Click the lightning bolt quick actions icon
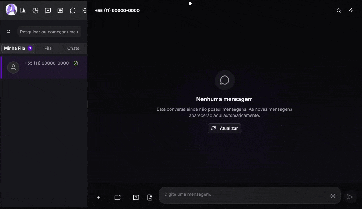Image resolution: width=362 pixels, height=209 pixels. click(351, 11)
